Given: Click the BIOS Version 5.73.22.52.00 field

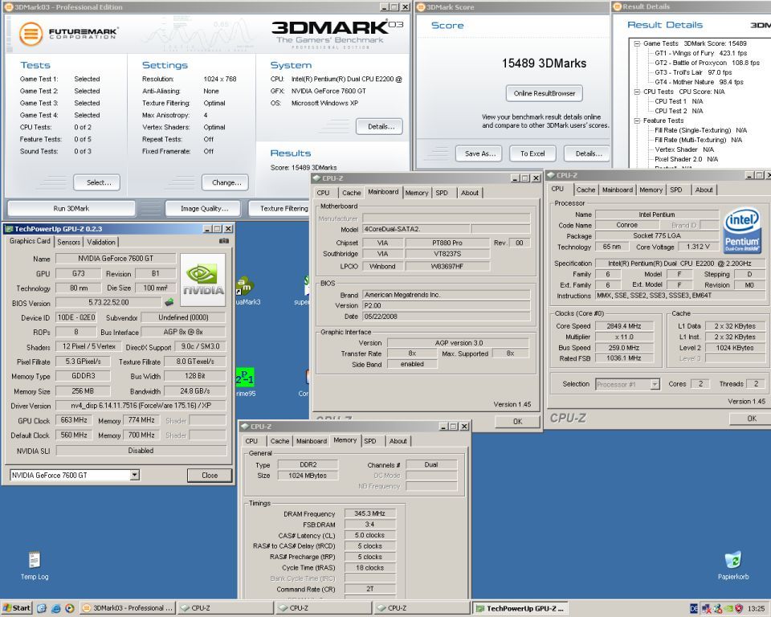Looking at the screenshot, I should pyautogui.click(x=108, y=303).
